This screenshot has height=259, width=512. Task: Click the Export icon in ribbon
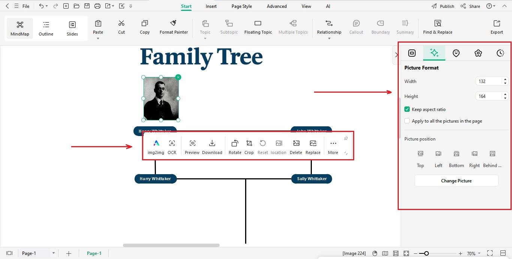click(497, 23)
